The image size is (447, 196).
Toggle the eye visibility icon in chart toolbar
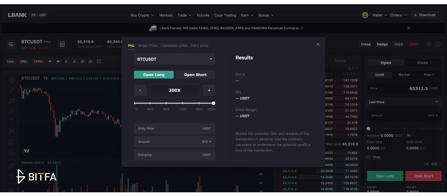(58, 61)
